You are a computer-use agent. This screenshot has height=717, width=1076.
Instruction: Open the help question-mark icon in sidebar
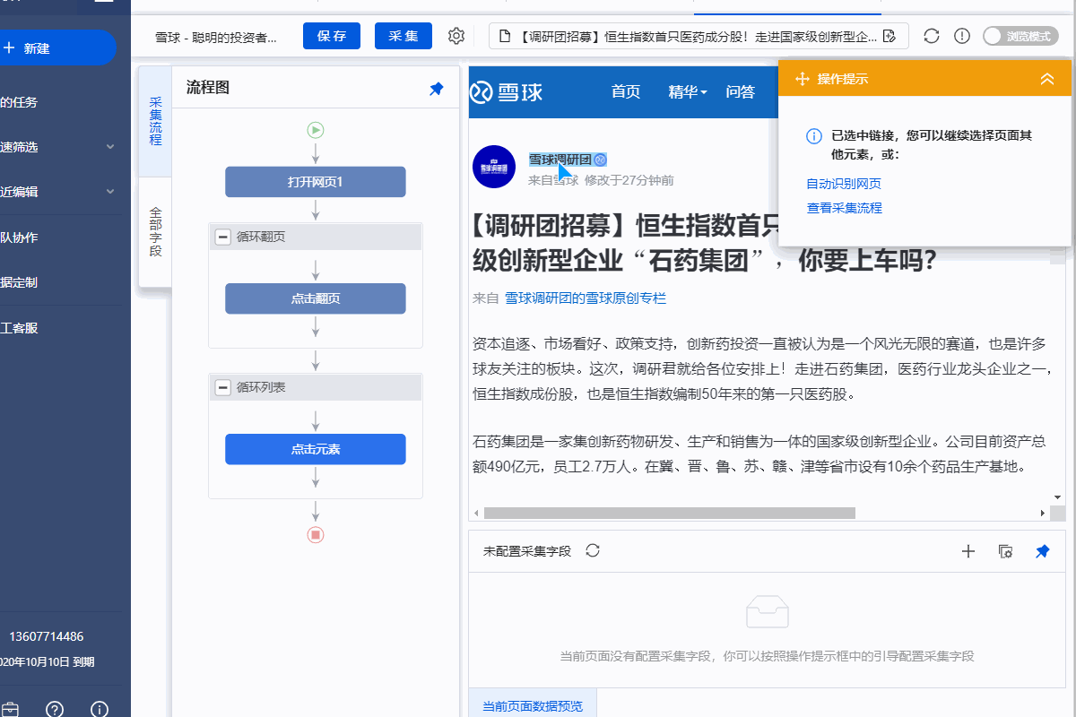pyautogui.click(x=55, y=709)
